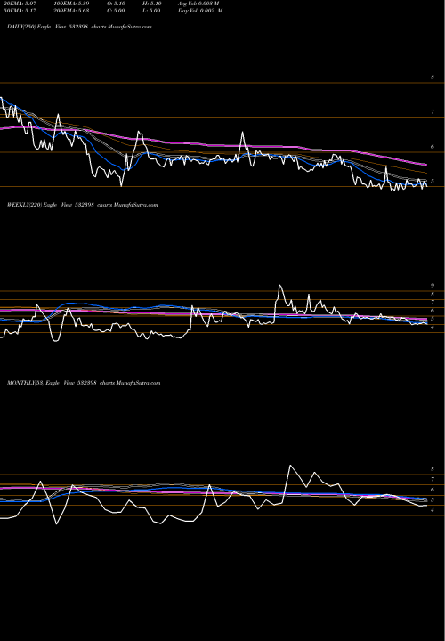Click the DAILY(250) Eagle View chart title
This screenshot has width=445, height=641.
(x=79, y=27)
